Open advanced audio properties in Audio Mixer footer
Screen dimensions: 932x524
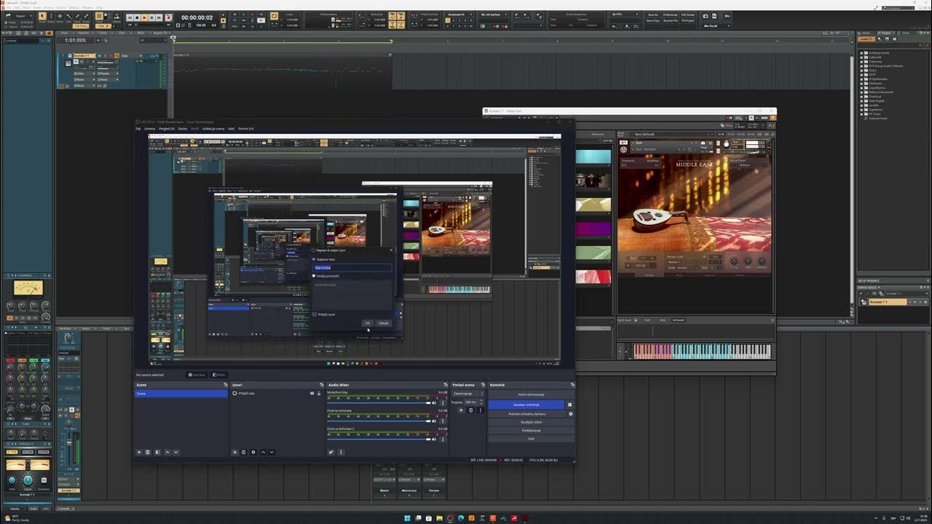(331, 452)
